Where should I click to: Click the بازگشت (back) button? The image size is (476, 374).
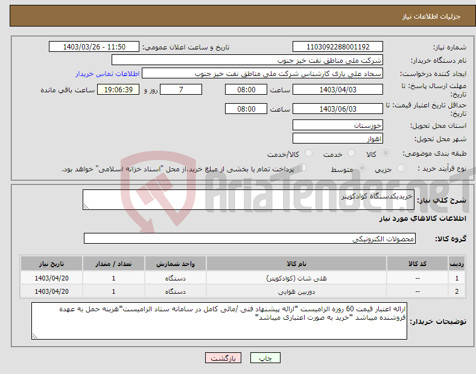coord(223,358)
